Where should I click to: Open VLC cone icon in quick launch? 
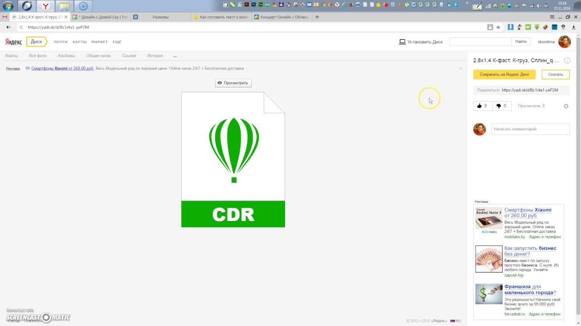399,5
